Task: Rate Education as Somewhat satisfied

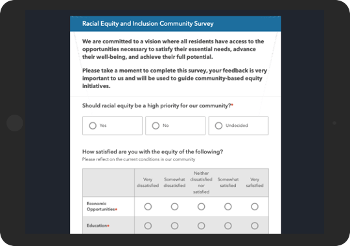Action: [228, 226]
